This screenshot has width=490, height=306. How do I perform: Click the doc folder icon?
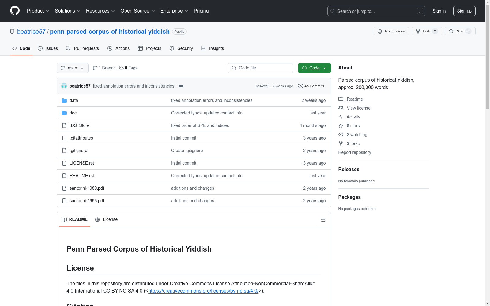64,113
